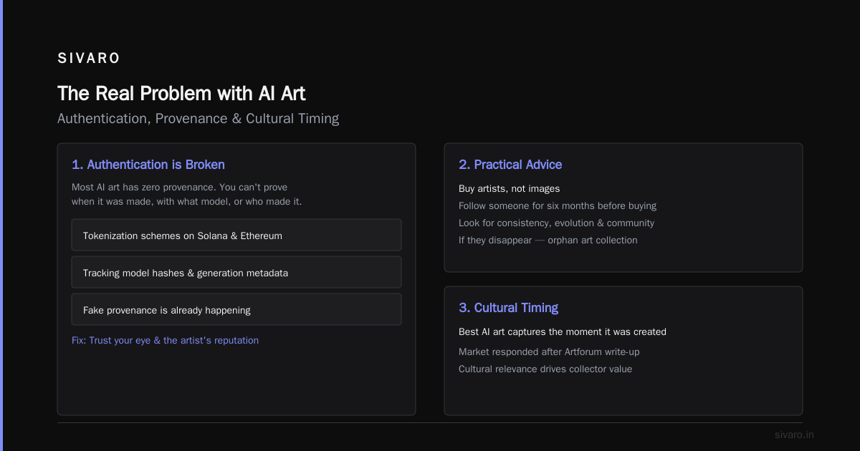Click 'Market responded after Artforum write-up'
Viewport: 860px width, 451px height.
pos(549,351)
